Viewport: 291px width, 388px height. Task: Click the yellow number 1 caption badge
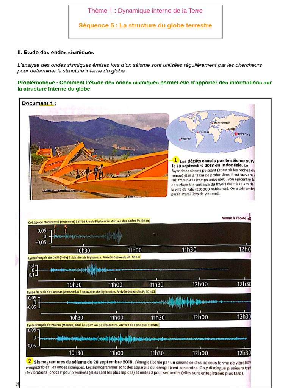(x=175, y=160)
